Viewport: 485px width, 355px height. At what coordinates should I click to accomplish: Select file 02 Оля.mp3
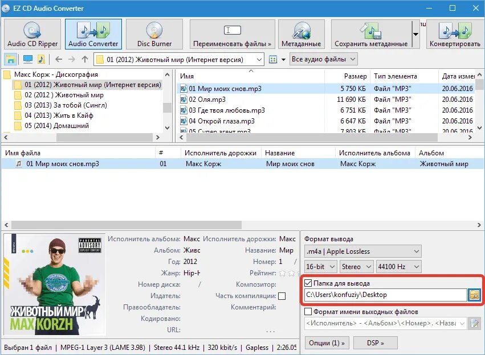(x=207, y=100)
